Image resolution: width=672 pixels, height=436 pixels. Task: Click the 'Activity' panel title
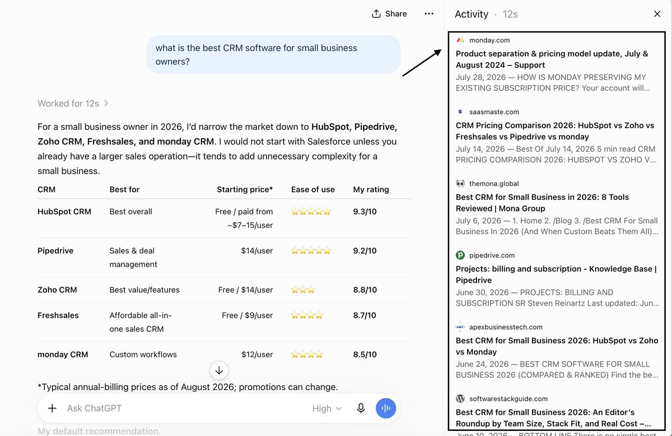pos(472,14)
